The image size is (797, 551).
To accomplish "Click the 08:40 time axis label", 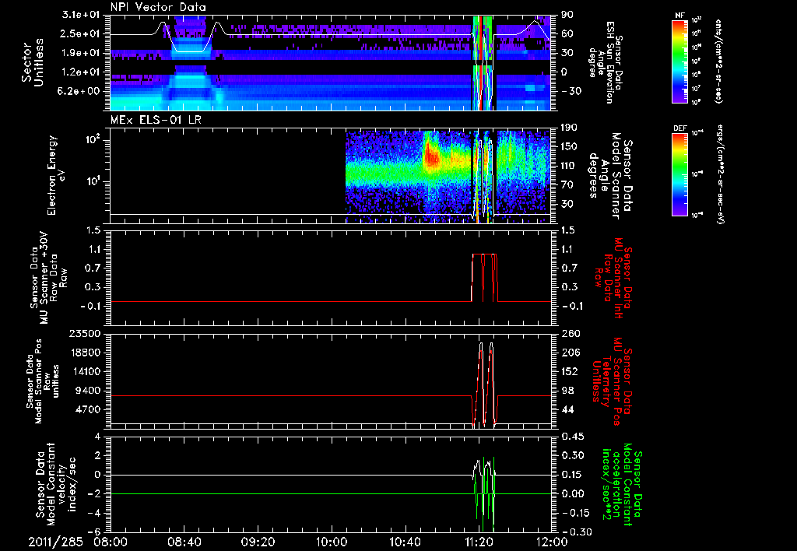I will [x=184, y=542].
